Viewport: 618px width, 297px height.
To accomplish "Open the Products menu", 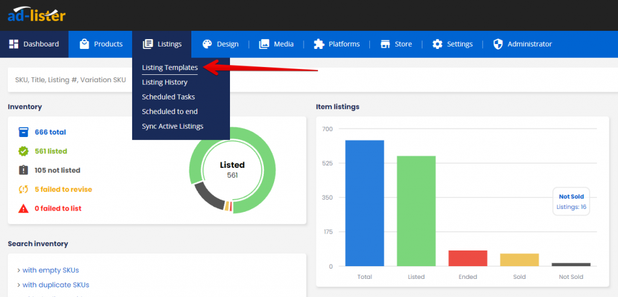I will click(x=101, y=44).
